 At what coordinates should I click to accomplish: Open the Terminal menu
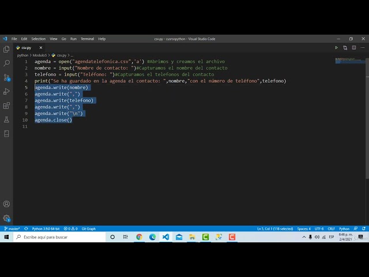point(87,39)
